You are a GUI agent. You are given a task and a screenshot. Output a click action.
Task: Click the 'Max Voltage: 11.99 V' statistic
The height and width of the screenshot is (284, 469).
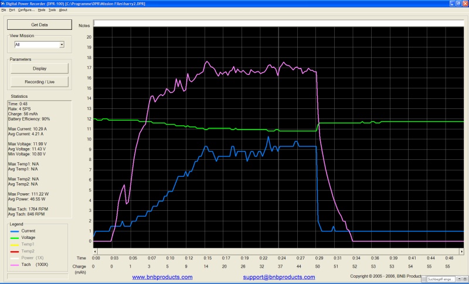27,144
